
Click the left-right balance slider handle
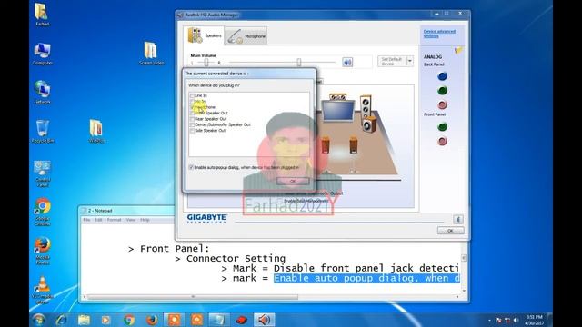coord(206,63)
